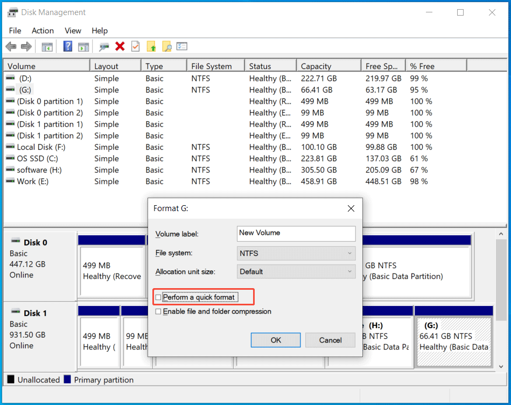Expand the Free Sp... column header
This screenshot has width=511, height=405.
click(383, 65)
